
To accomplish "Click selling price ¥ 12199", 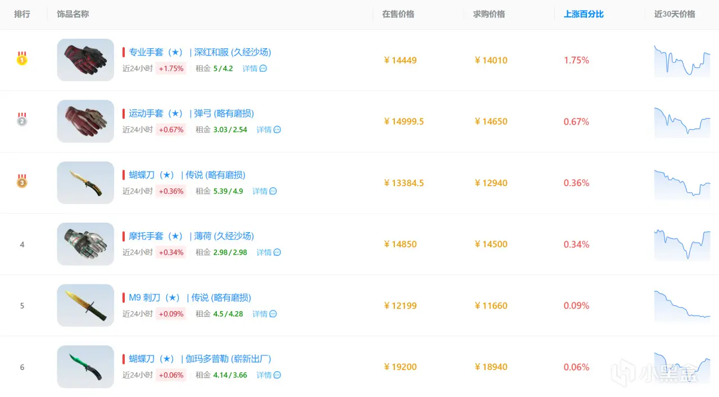I will 401,306.
